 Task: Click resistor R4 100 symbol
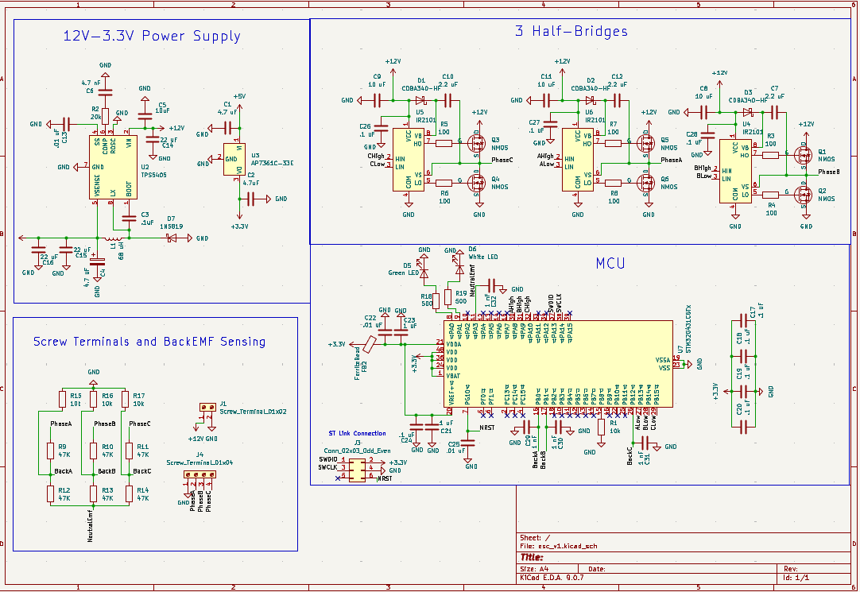coord(771,194)
